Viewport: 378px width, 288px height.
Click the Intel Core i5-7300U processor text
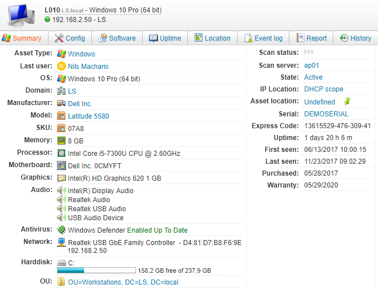point(124,154)
